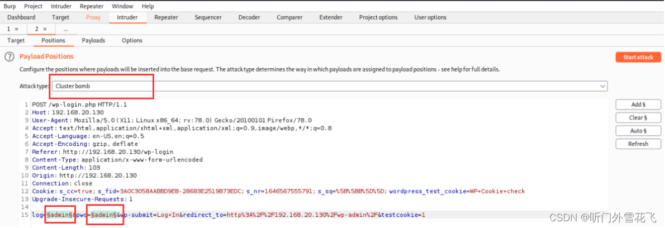The width and height of the screenshot is (665, 228).
Task: Open the User options tab
Action: coord(430,17)
